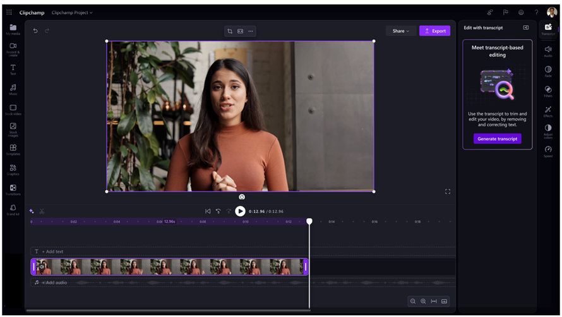Screen dimensions: 562x317
Task: Click the horizontal timeline scrollbar
Action: [169, 310]
